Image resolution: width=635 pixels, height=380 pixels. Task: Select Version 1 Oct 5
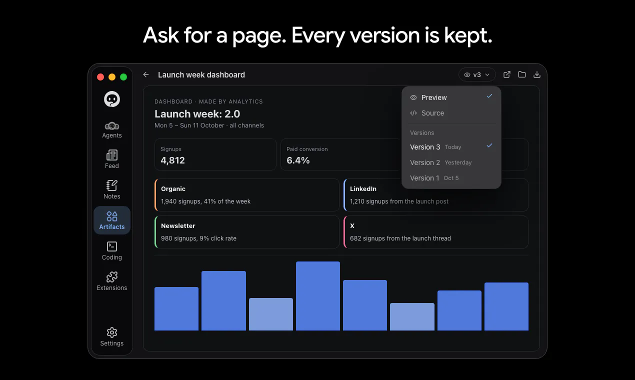[451, 178]
